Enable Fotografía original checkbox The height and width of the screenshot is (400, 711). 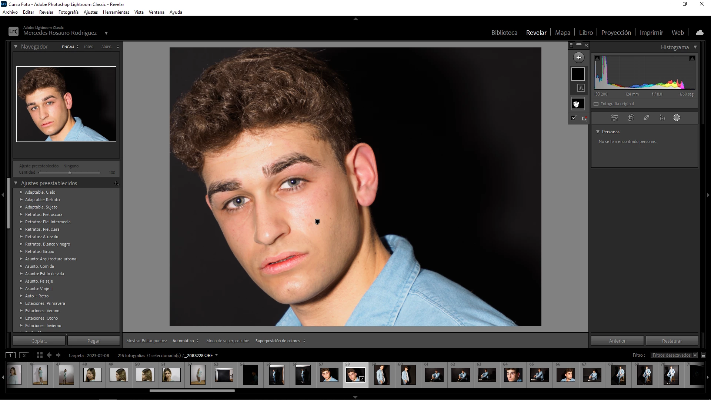pyautogui.click(x=596, y=104)
